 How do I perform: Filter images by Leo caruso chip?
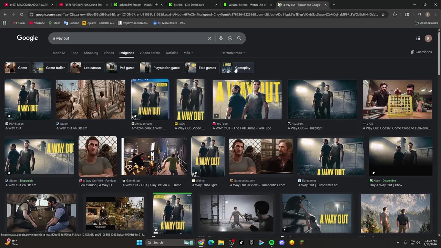click(86, 68)
